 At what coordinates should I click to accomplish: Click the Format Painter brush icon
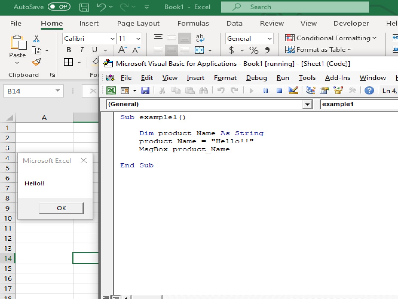point(36,62)
